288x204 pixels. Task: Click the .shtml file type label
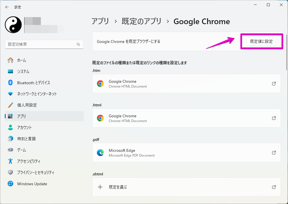tap(98, 174)
